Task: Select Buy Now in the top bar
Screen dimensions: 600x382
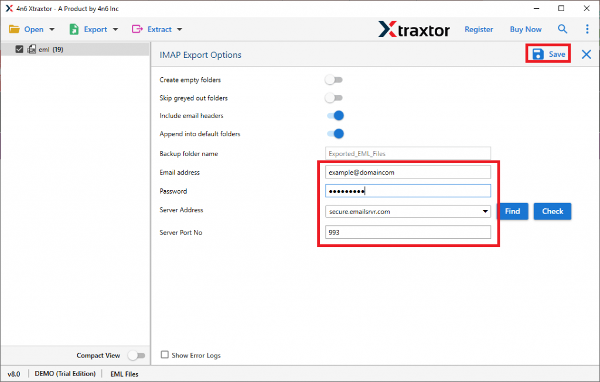Action: tap(526, 29)
